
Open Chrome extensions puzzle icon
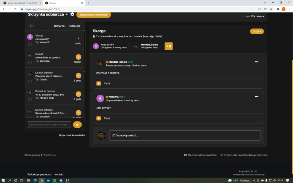click(278, 9)
